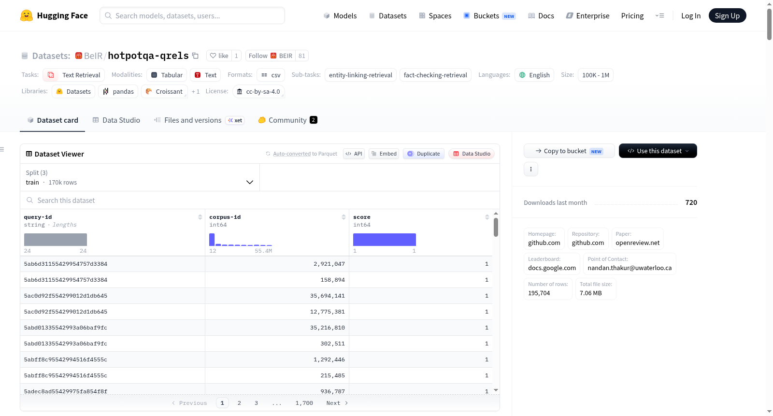
Task: Expand the Split train dropdown
Action: pyautogui.click(x=140, y=177)
